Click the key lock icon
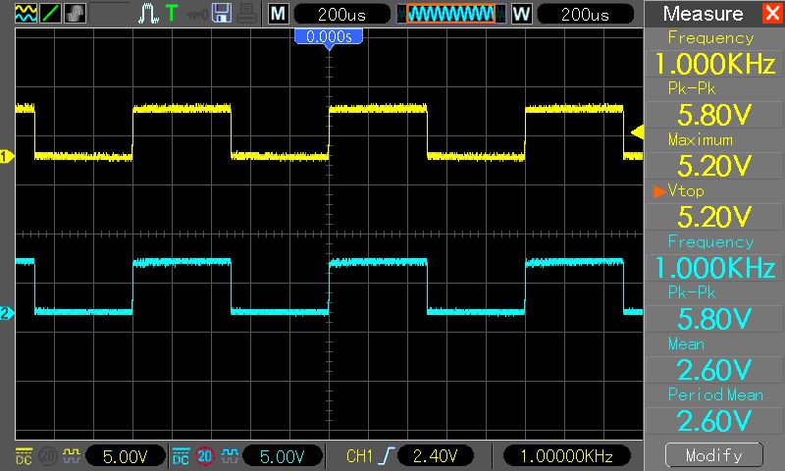Screen dimensions: 785x471 [x=197, y=14]
